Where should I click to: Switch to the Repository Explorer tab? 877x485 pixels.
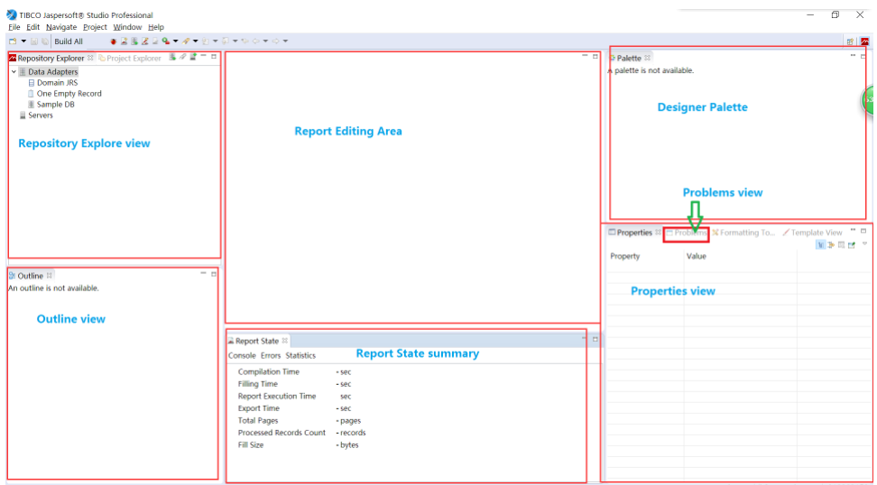tap(51, 58)
